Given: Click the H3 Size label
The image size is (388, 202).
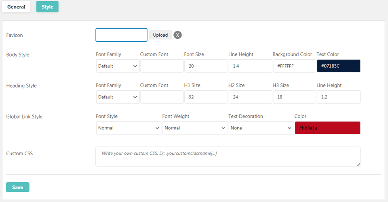Looking at the screenshot, I should pos(280,85).
